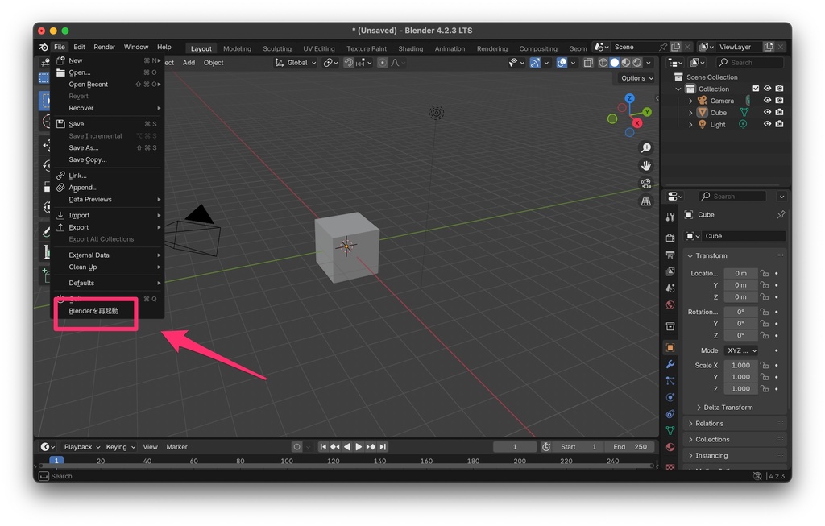The width and height of the screenshot is (825, 526).
Task: Switch to wireframe viewport shading
Action: pyautogui.click(x=603, y=63)
